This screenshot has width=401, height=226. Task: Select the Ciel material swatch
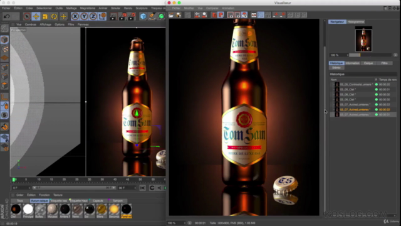16,211
